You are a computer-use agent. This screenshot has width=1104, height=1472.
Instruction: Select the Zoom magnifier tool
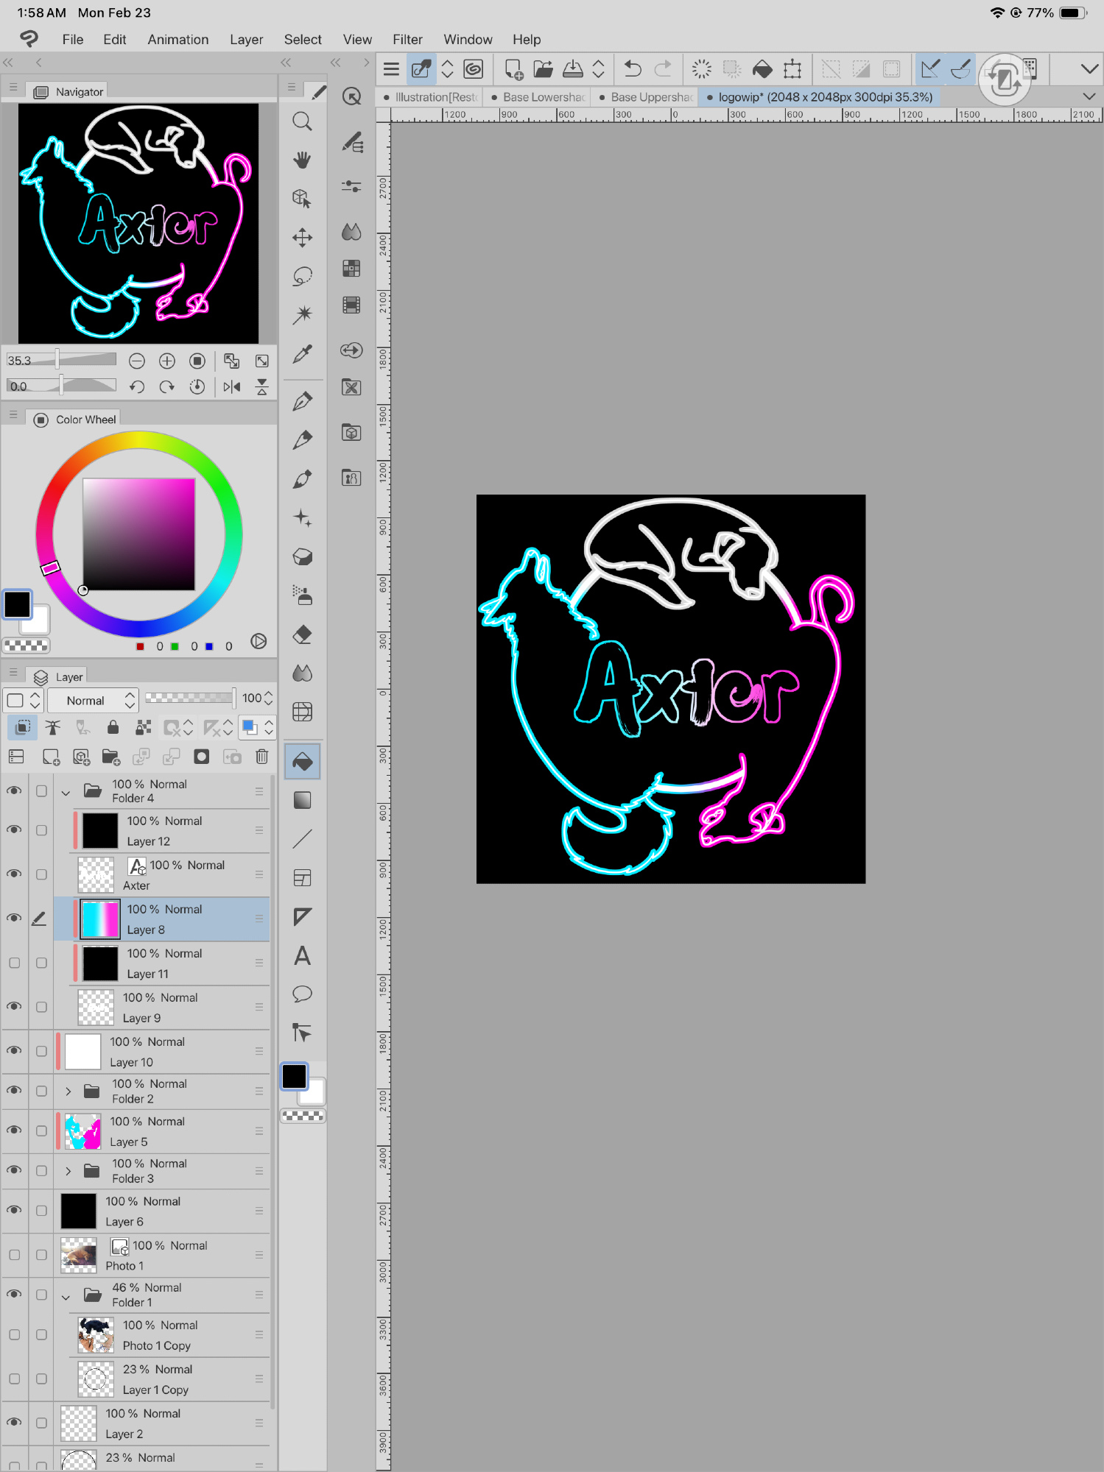click(302, 121)
